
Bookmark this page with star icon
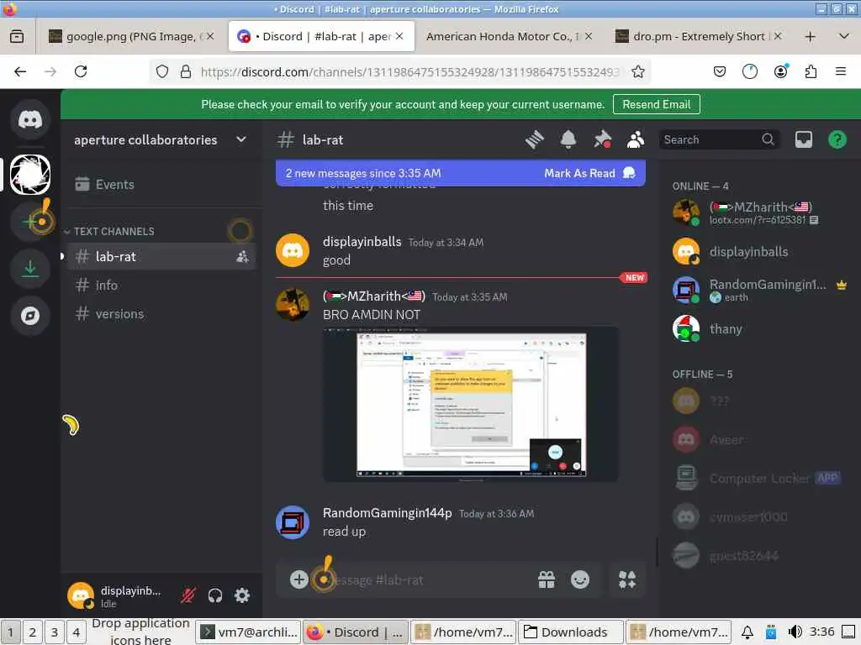coord(637,72)
